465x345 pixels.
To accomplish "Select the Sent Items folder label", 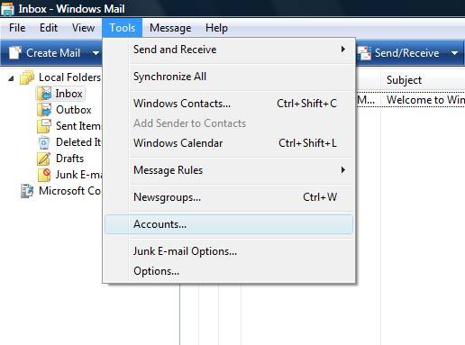I will [78, 126].
